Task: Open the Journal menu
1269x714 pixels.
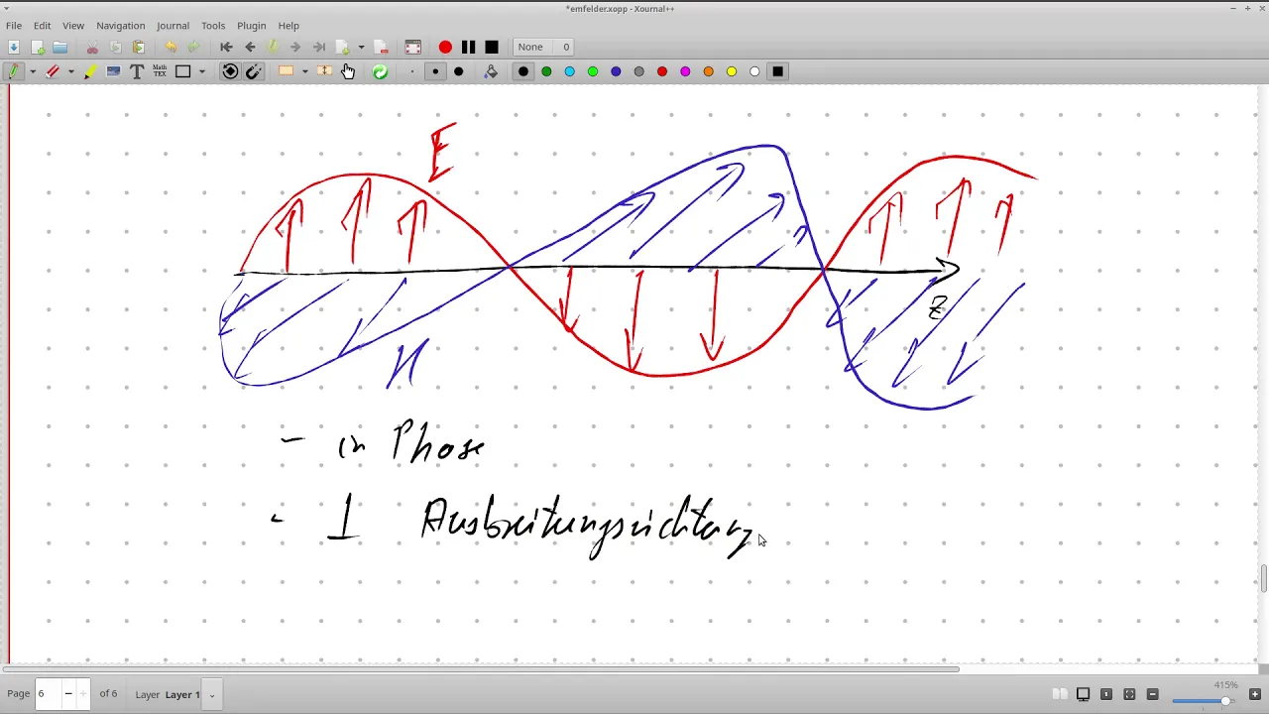Action: (173, 25)
